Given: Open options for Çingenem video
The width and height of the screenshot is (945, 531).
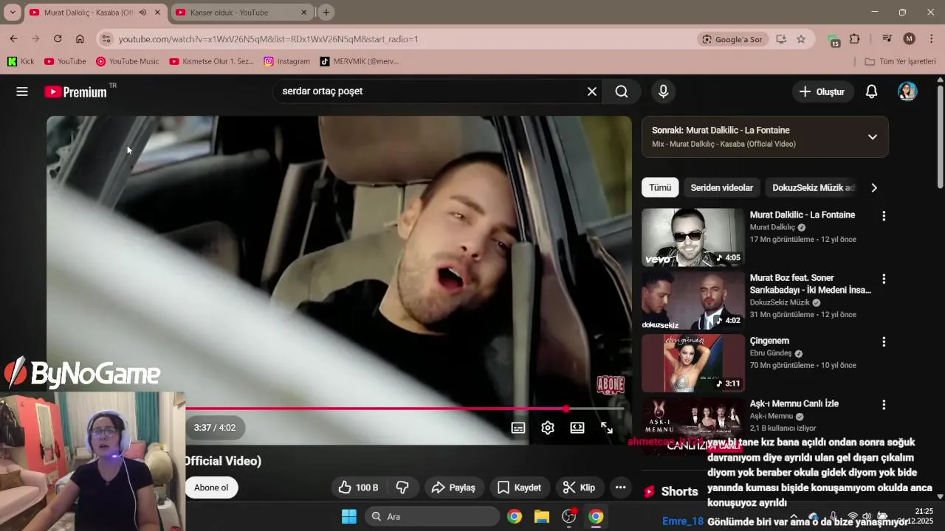Looking at the screenshot, I should pos(884,341).
